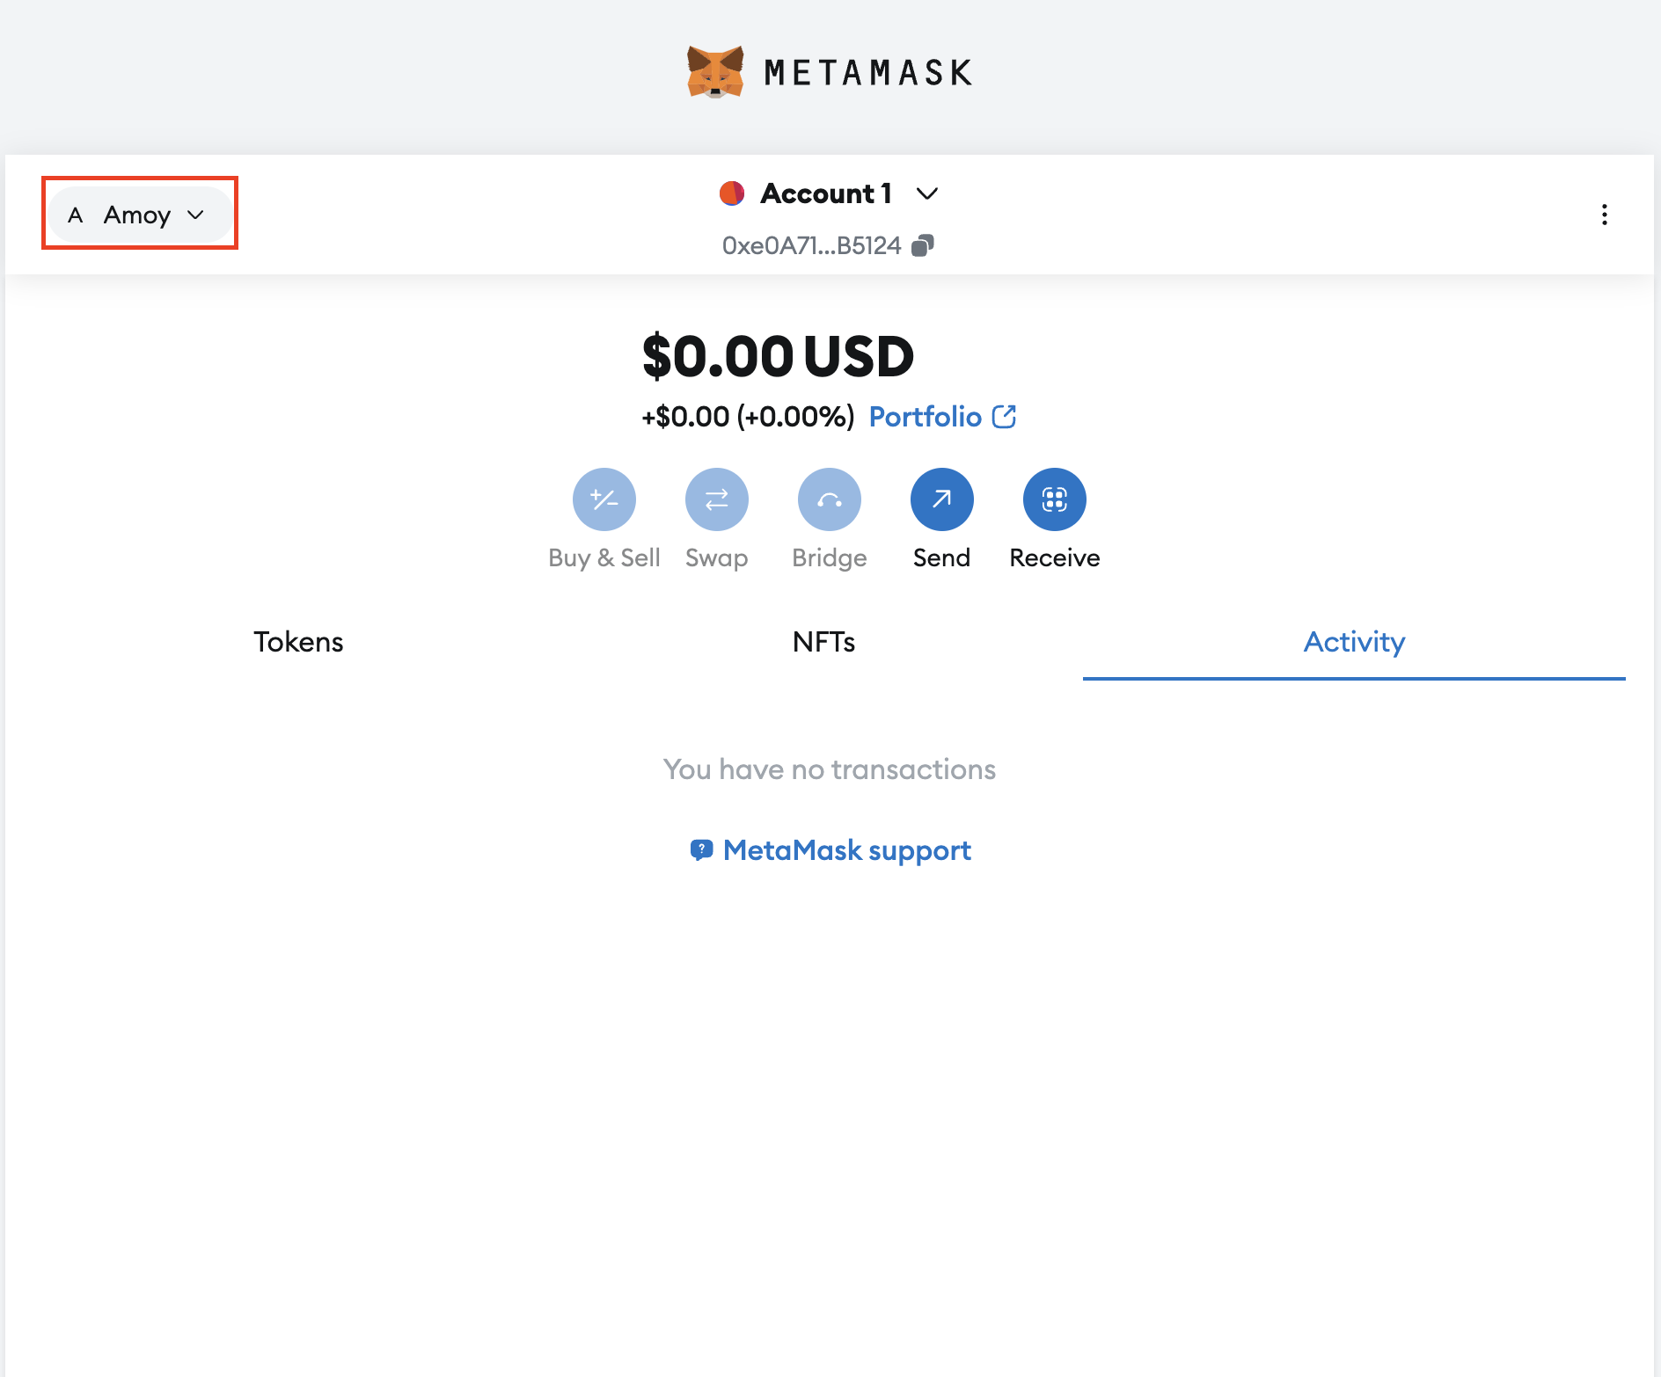Click the Swap icon button
The image size is (1661, 1377).
pos(717,499)
